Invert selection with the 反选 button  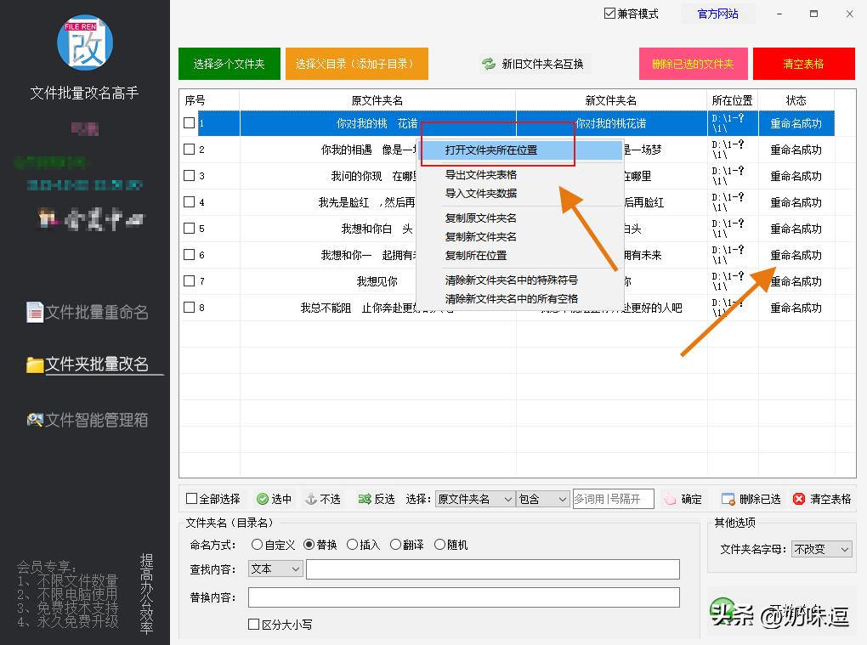376,499
